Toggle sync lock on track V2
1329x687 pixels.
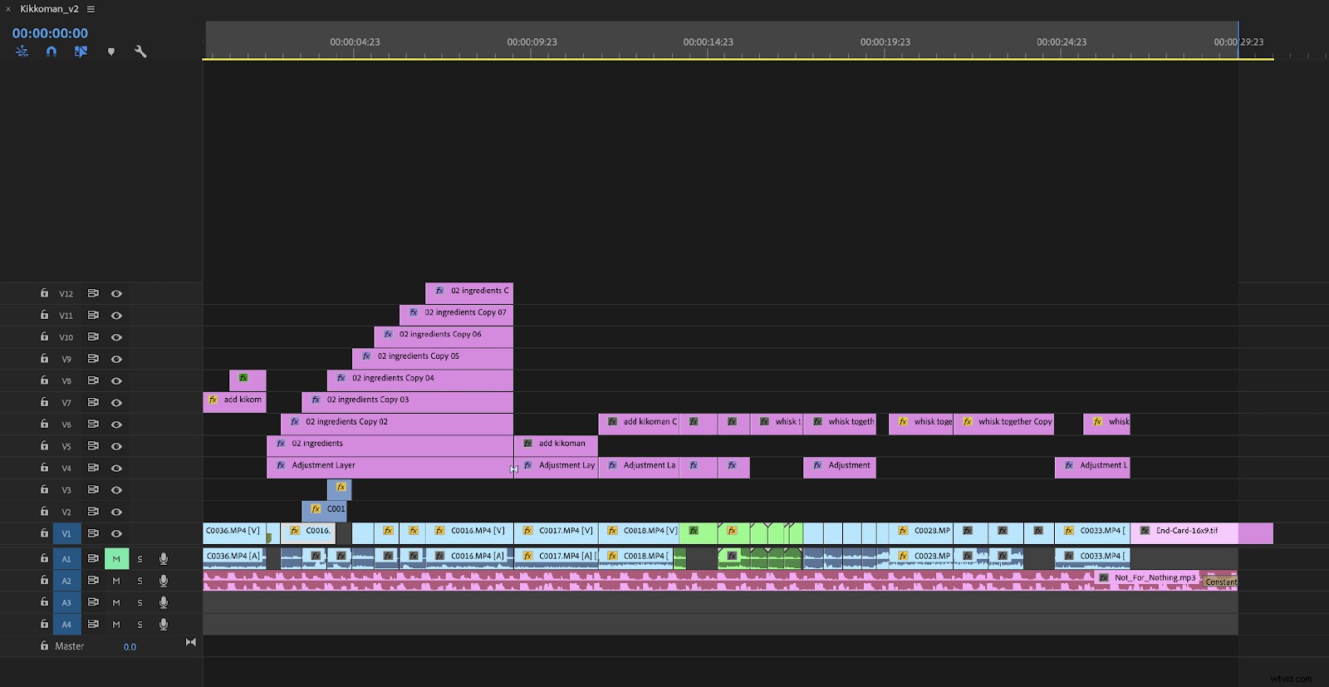tap(93, 512)
